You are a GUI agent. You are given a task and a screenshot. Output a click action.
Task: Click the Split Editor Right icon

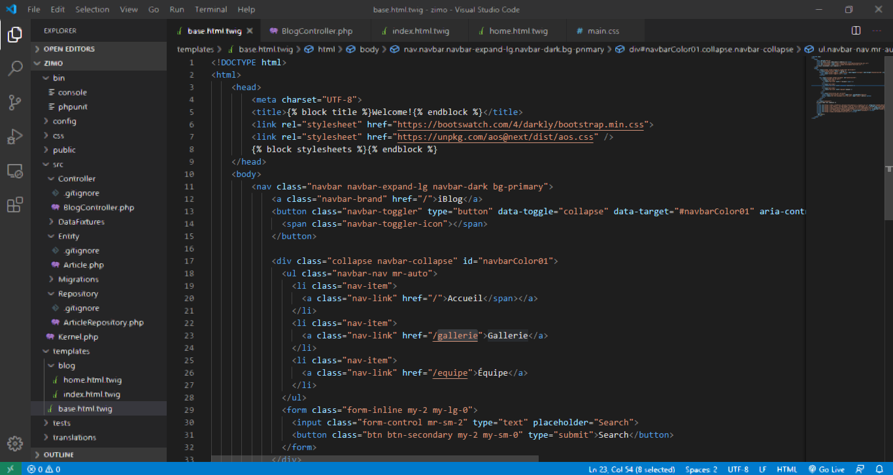point(856,31)
